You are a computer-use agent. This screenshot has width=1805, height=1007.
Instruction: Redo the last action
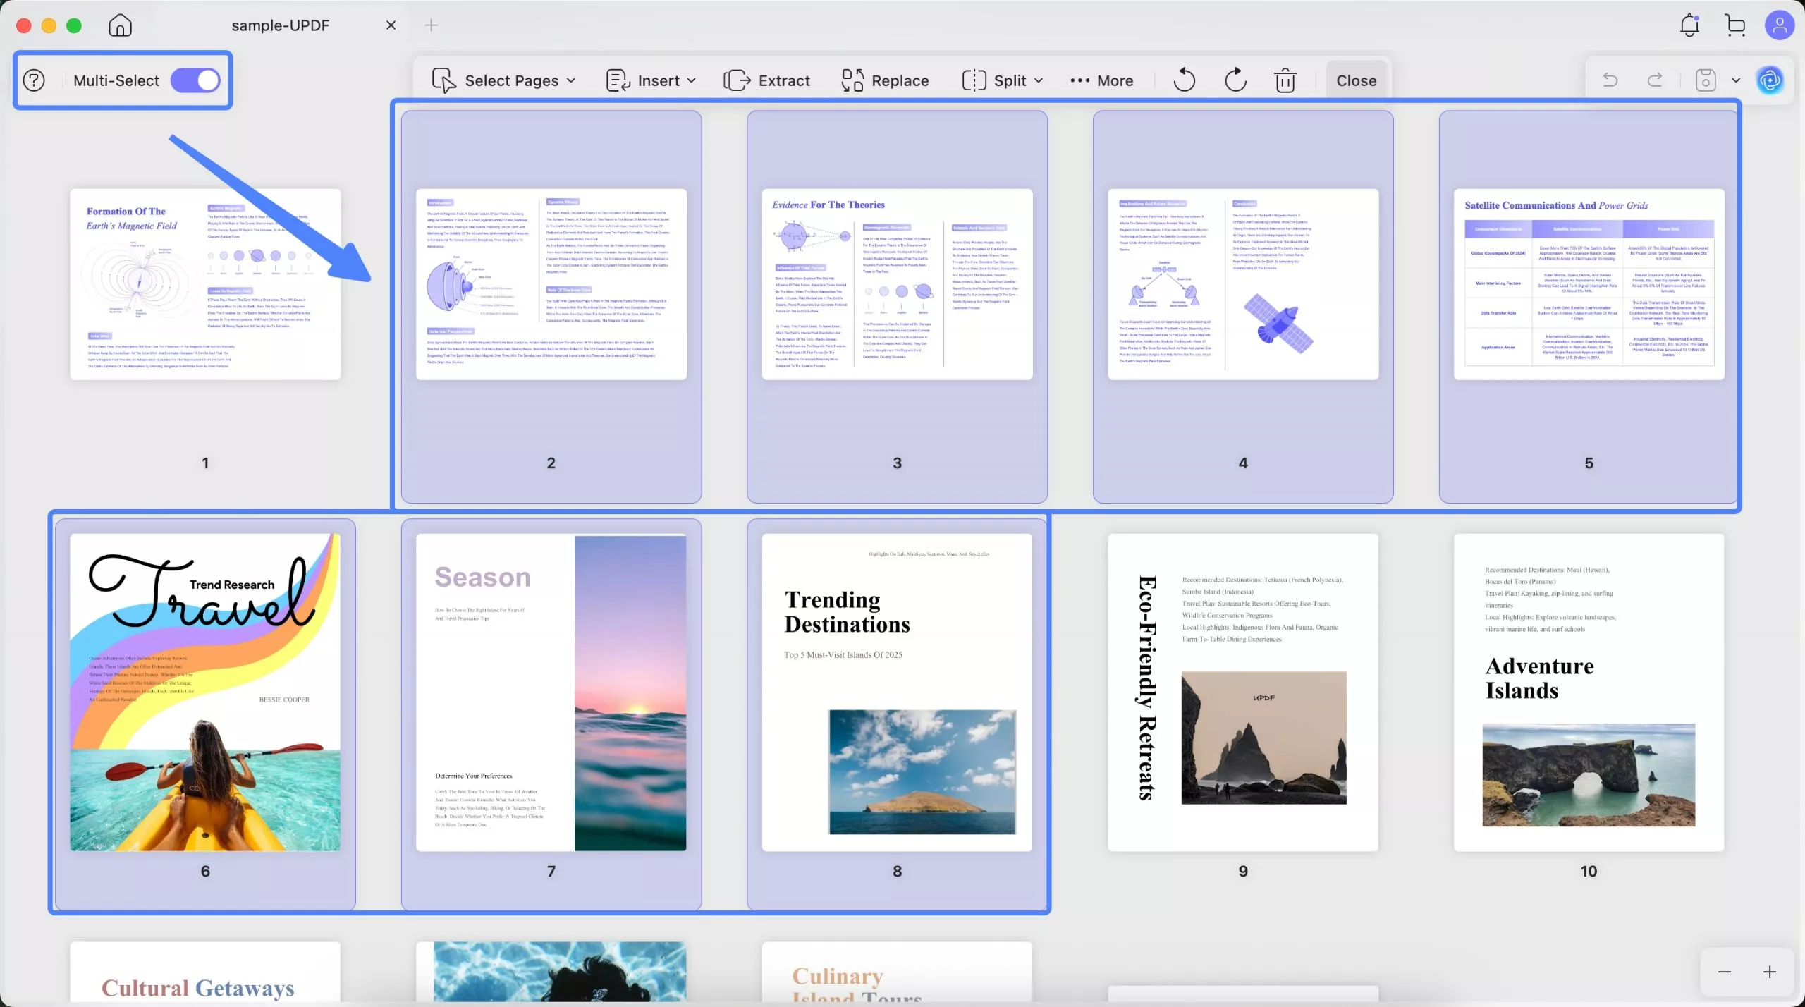[x=1655, y=80]
